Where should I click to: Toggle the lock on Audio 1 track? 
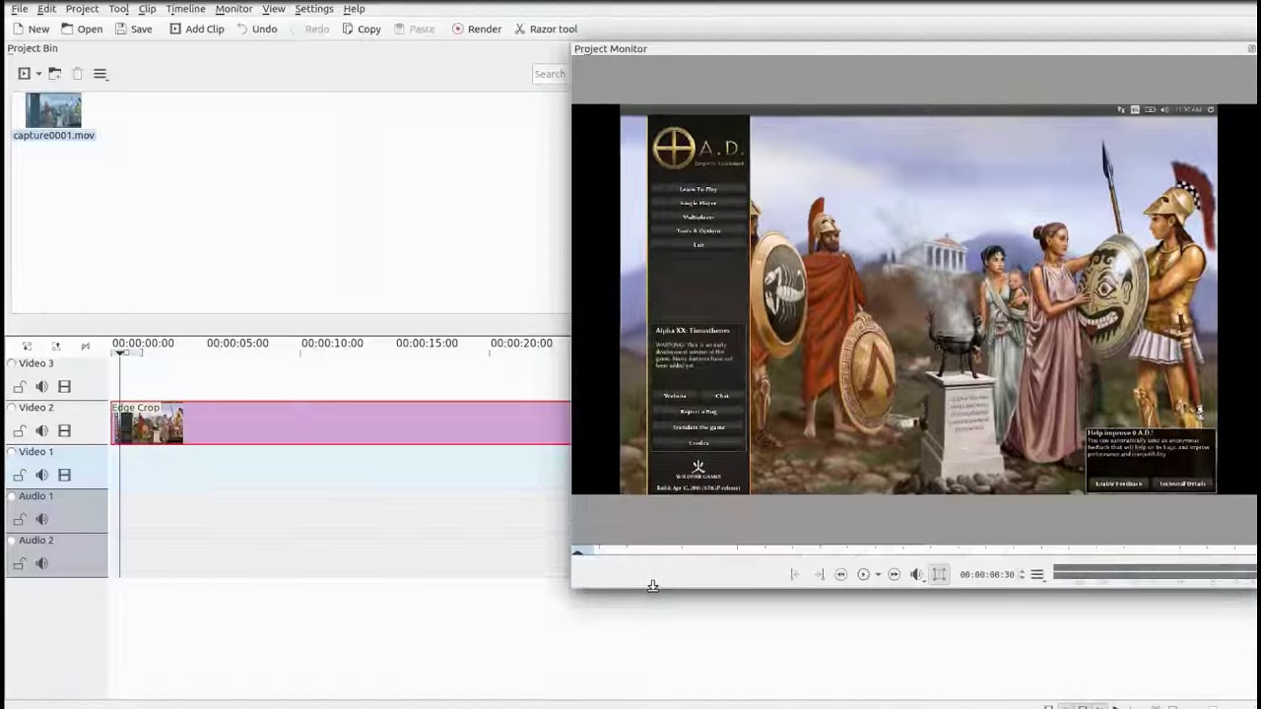[x=20, y=520]
